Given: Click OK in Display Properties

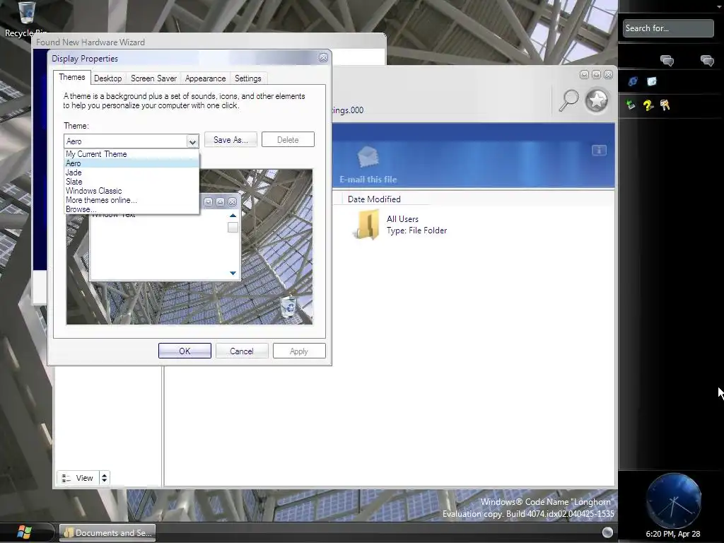Looking at the screenshot, I should pos(185,351).
